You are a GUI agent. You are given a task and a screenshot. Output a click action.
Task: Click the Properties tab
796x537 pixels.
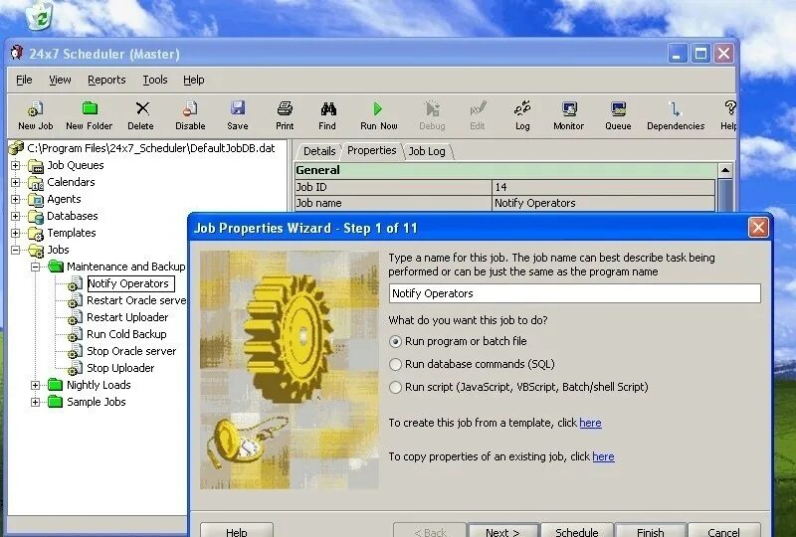(371, 151)
